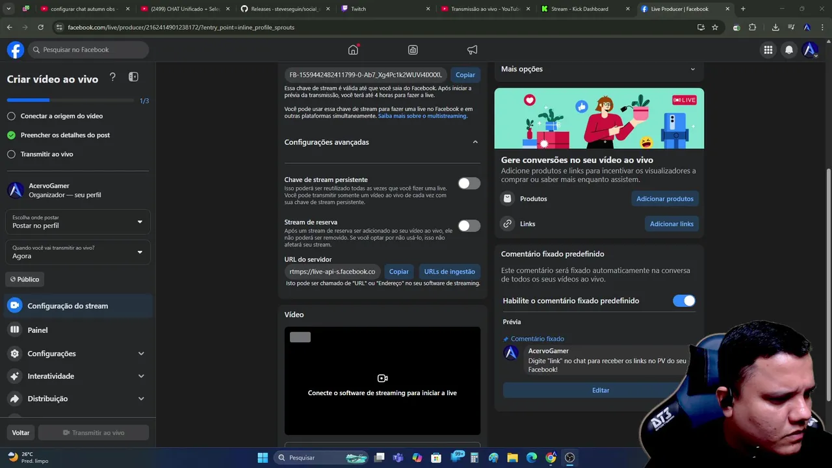Open File Explorer from taskbar
832x468 pixels.
click(512, 458)
